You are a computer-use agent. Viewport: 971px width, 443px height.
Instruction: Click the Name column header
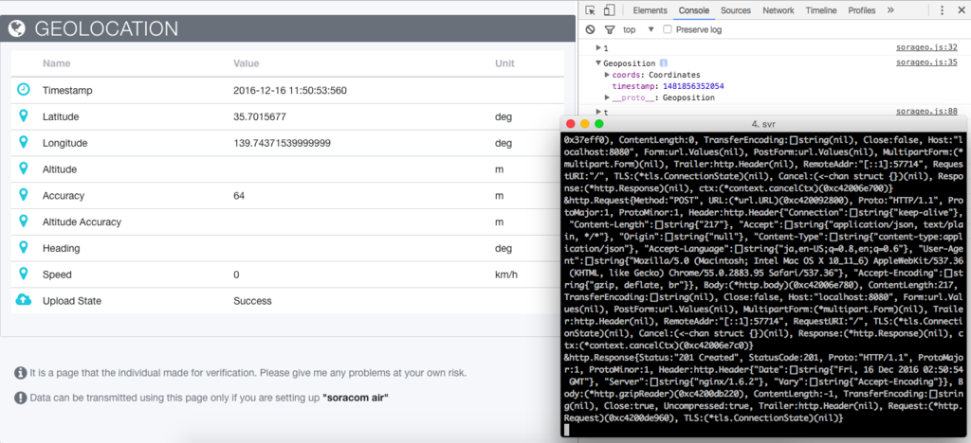pyautogui.click(x=56, y=63)
